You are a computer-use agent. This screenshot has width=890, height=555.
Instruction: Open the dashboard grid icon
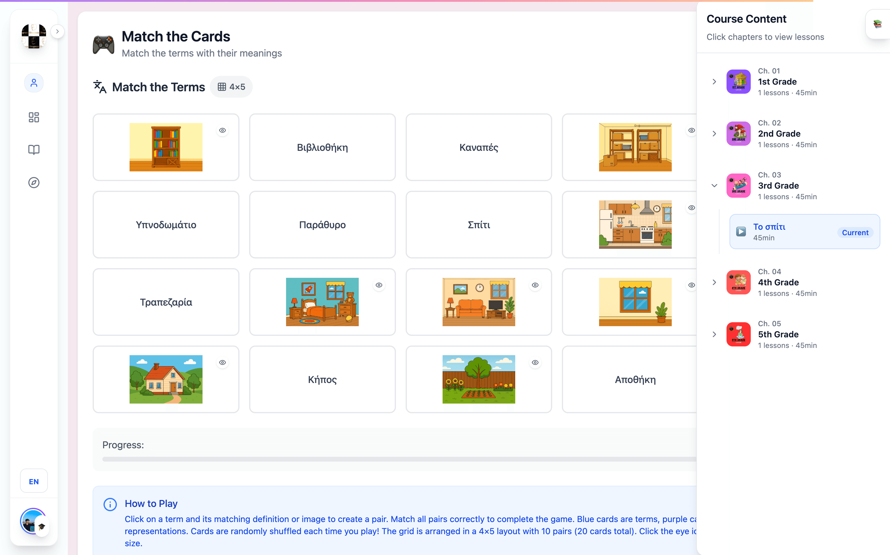34,117
